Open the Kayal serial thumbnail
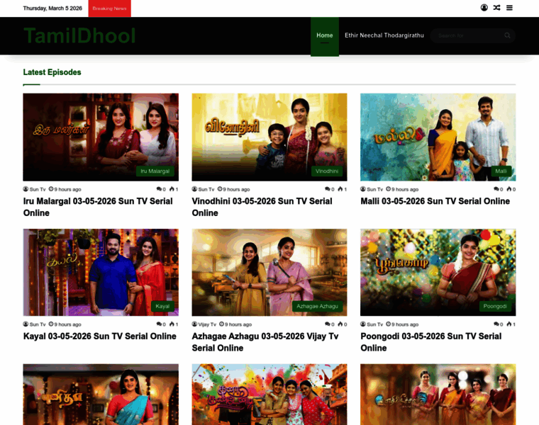The height and width of the screenshot is (425, 539). pyautogui.click(x=101, y=272)
